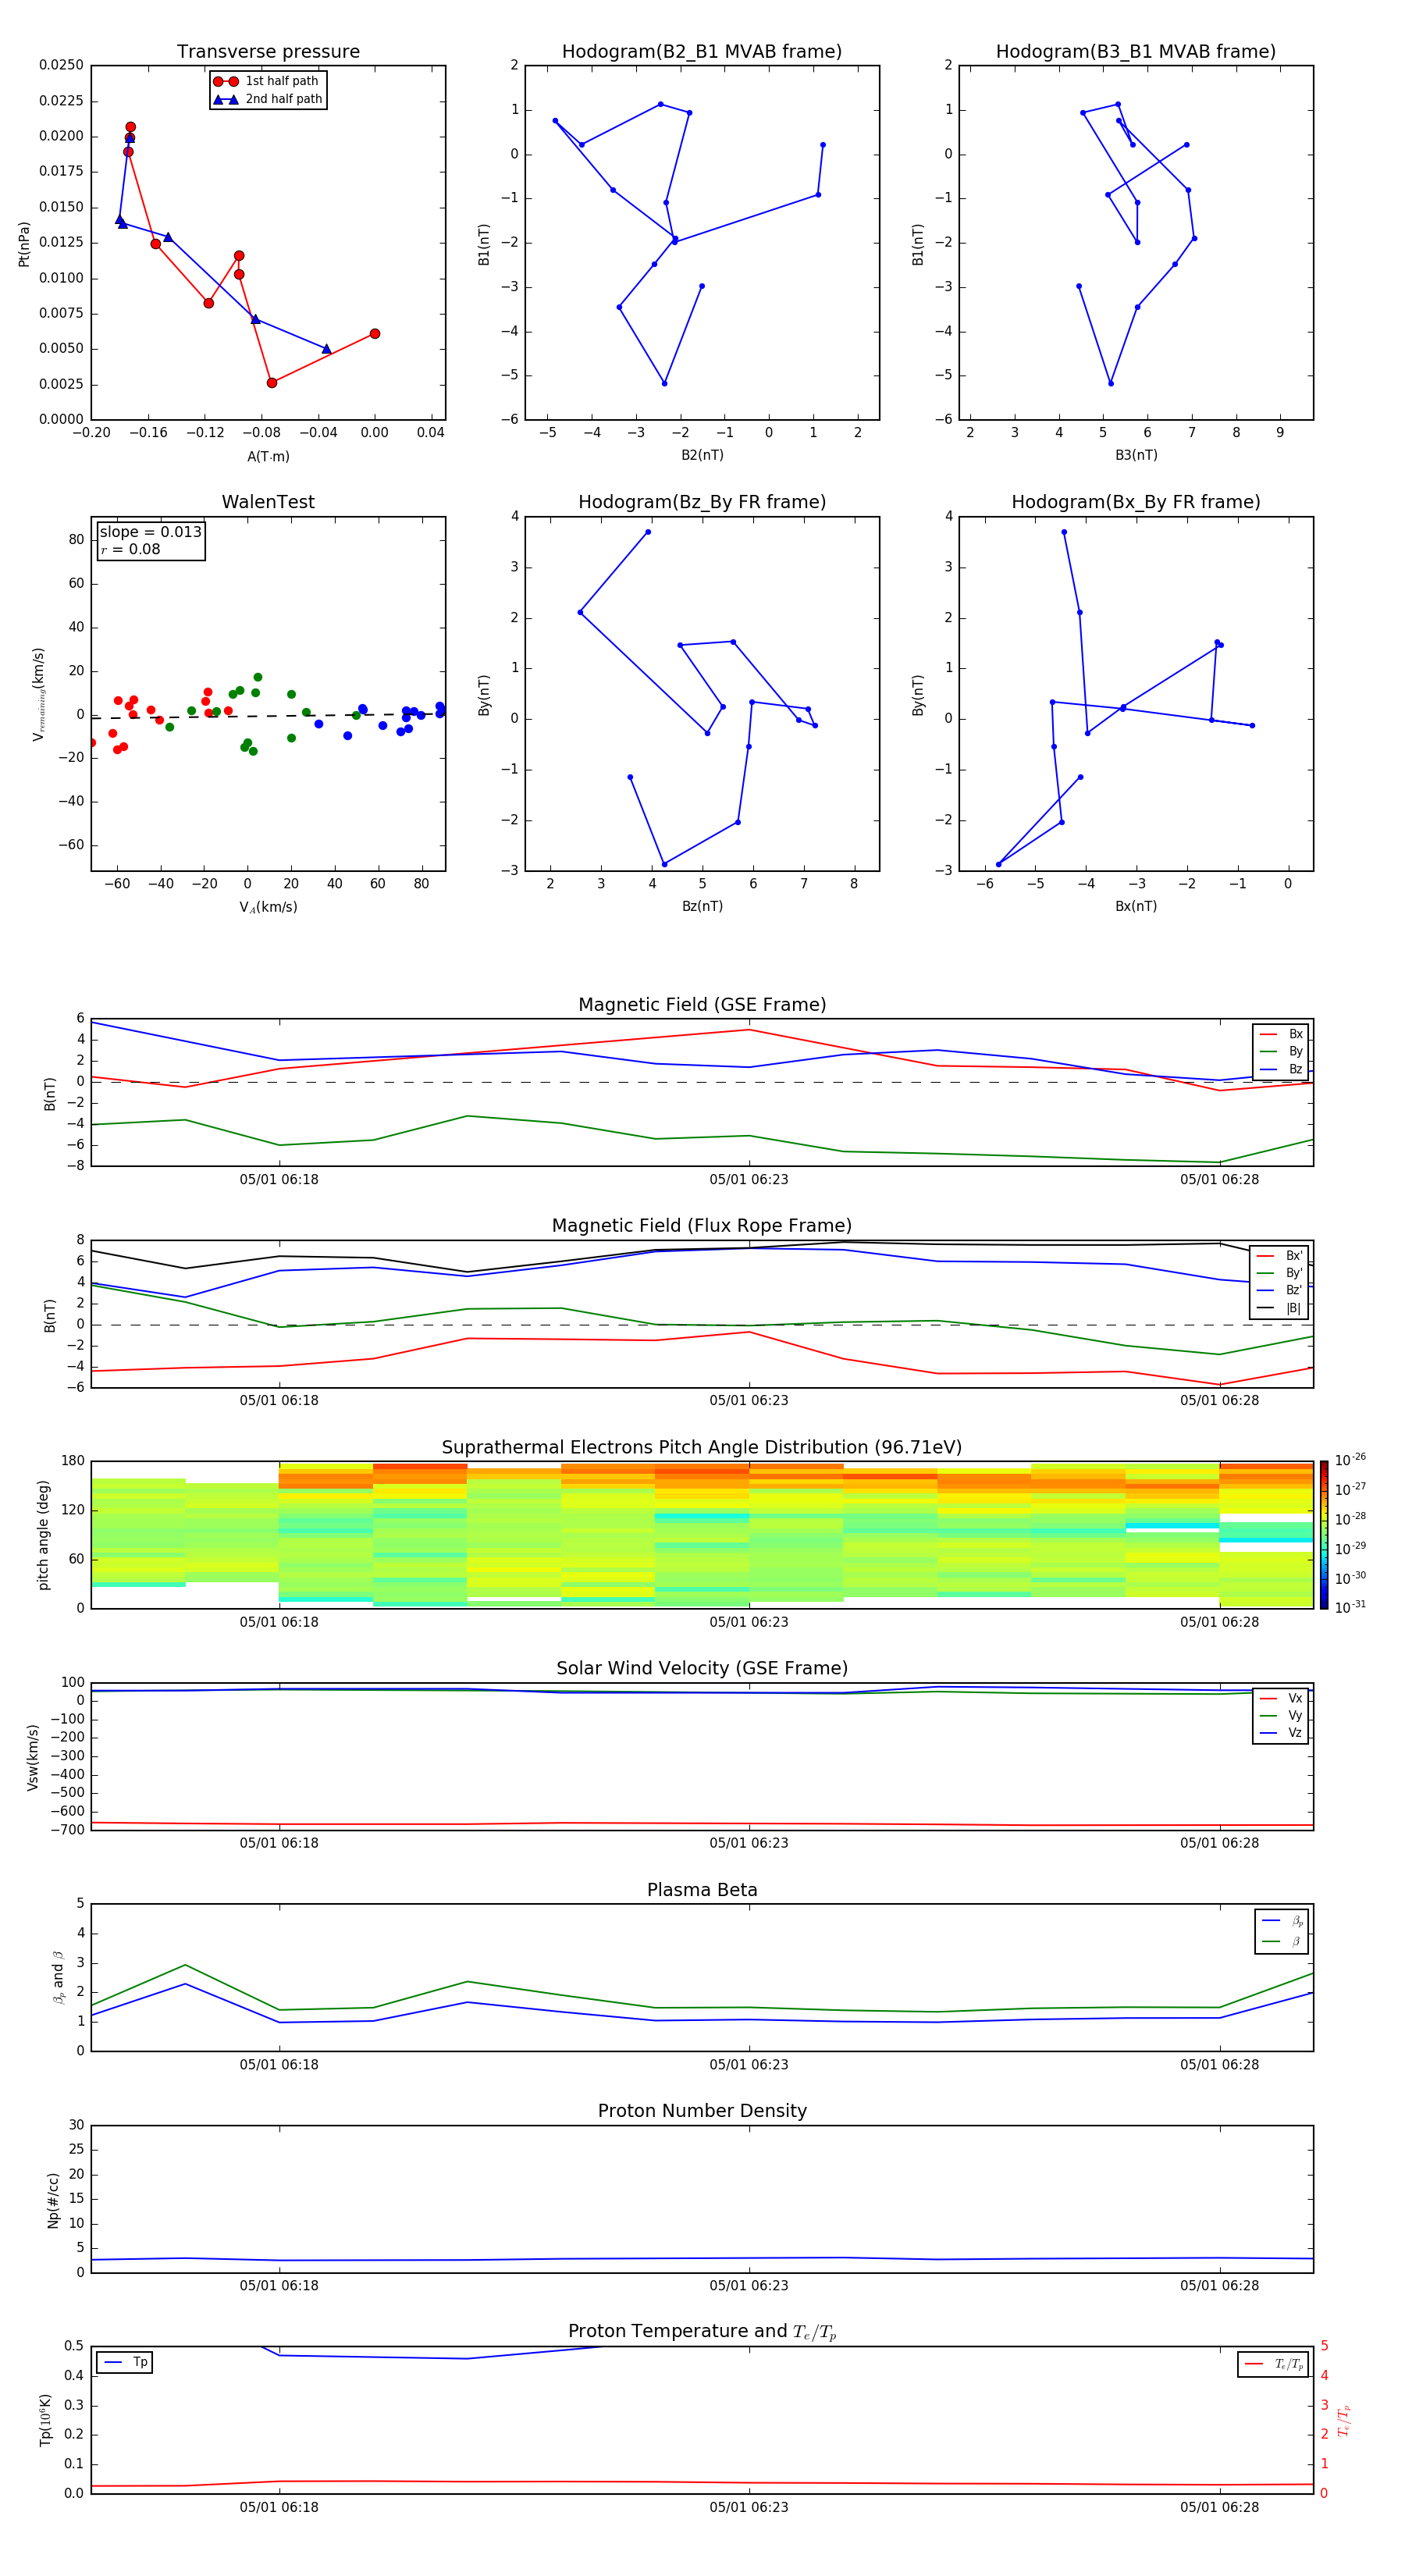Click the '1st half path' legend entry

click(x=267, y=81)
